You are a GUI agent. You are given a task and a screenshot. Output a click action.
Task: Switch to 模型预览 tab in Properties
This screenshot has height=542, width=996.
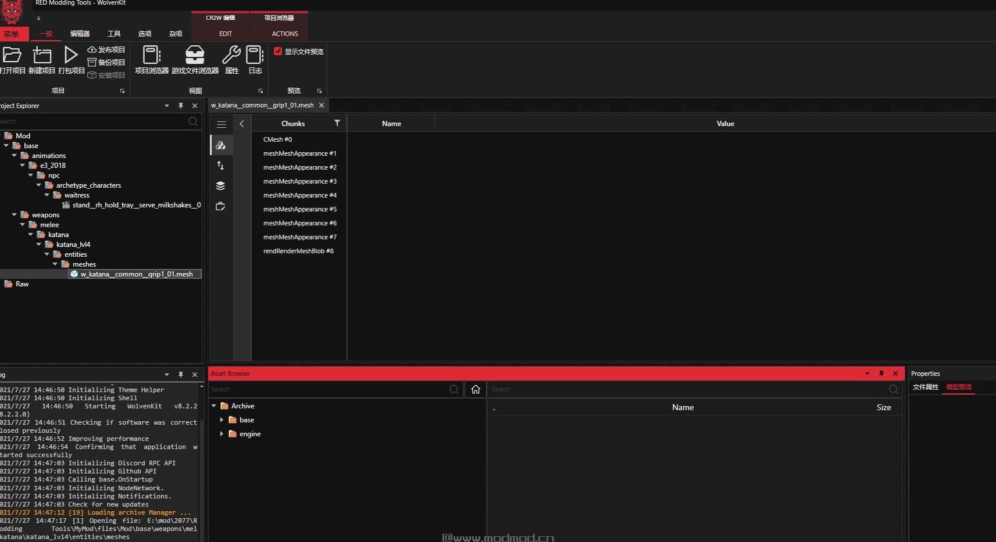click(959, 387)
